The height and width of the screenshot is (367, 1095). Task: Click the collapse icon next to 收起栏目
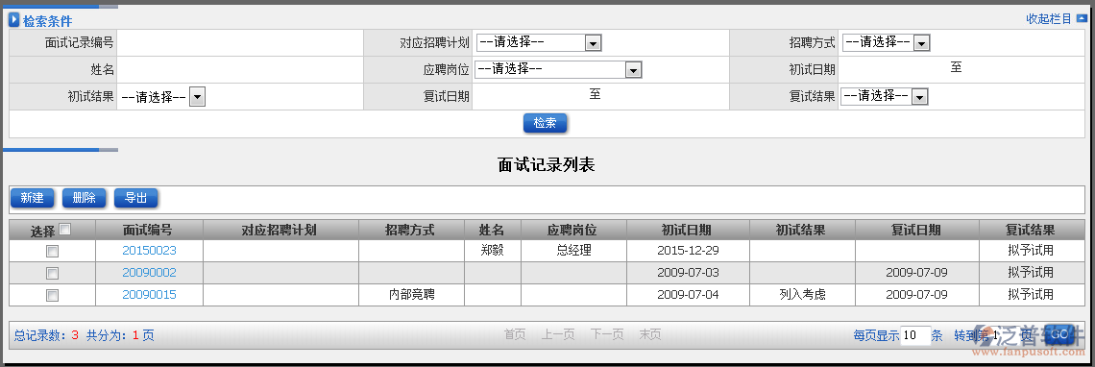1082,19
